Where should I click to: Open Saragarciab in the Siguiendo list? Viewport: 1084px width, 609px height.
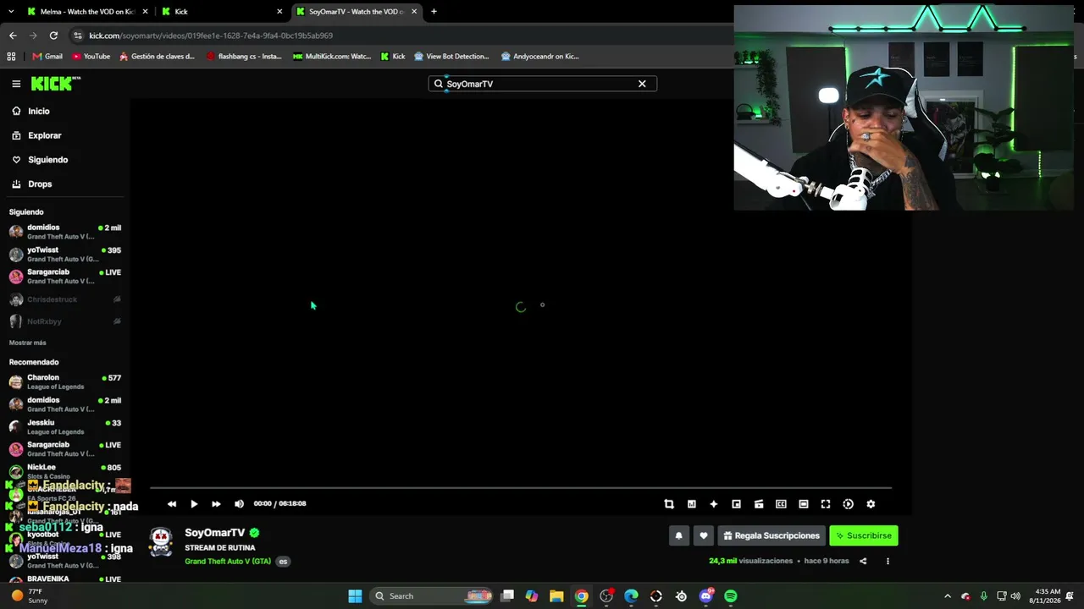[64, 277]
